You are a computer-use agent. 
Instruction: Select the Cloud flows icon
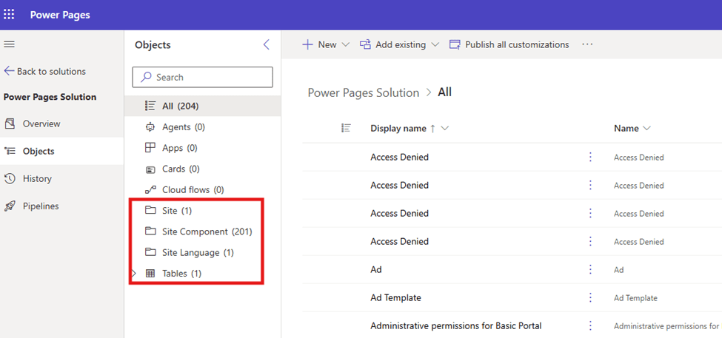pos(150,190)
